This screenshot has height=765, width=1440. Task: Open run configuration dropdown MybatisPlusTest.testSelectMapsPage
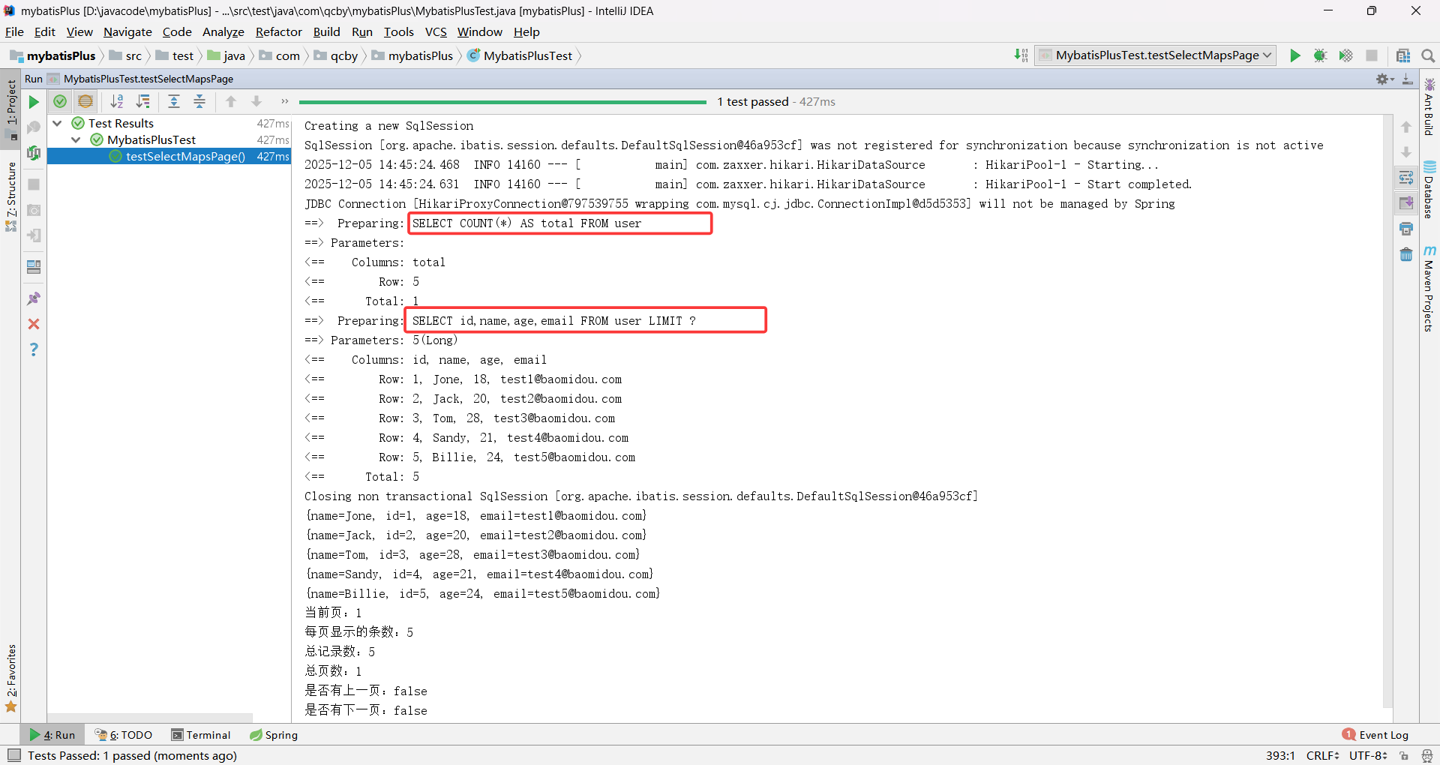(1156, 55)
